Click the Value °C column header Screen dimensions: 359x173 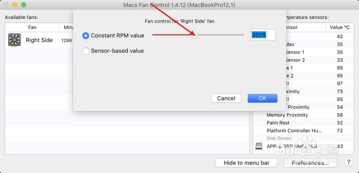pyautogui.click(x=340, y=28)
